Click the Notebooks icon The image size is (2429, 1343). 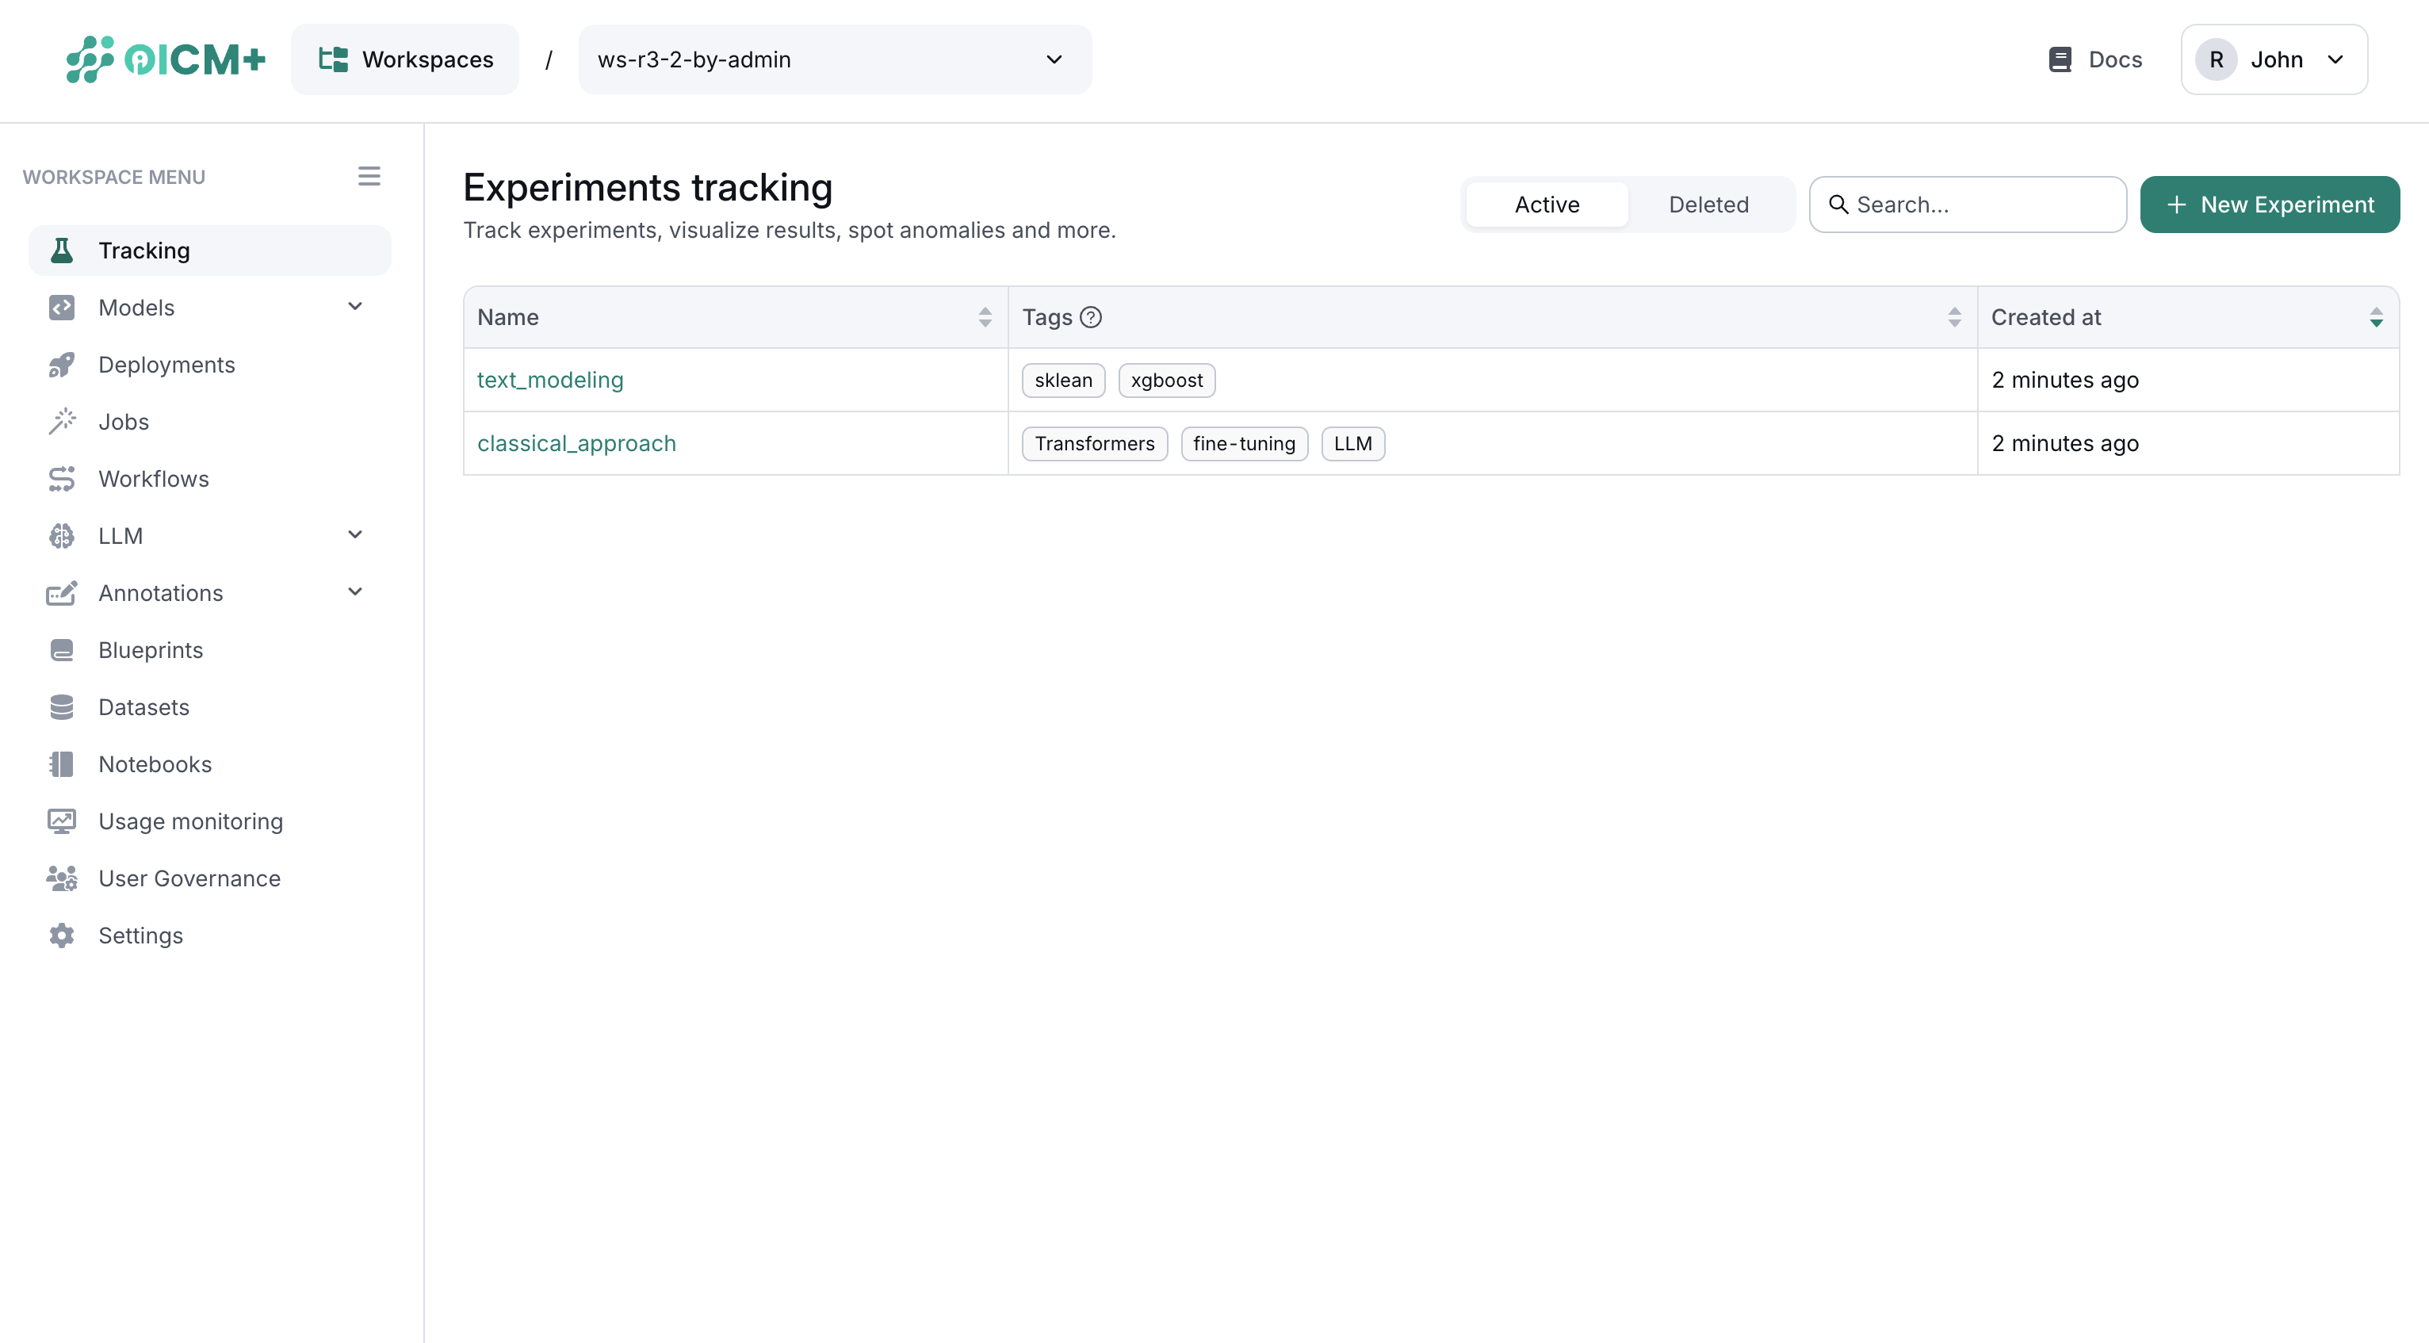[x=61, y=764]
